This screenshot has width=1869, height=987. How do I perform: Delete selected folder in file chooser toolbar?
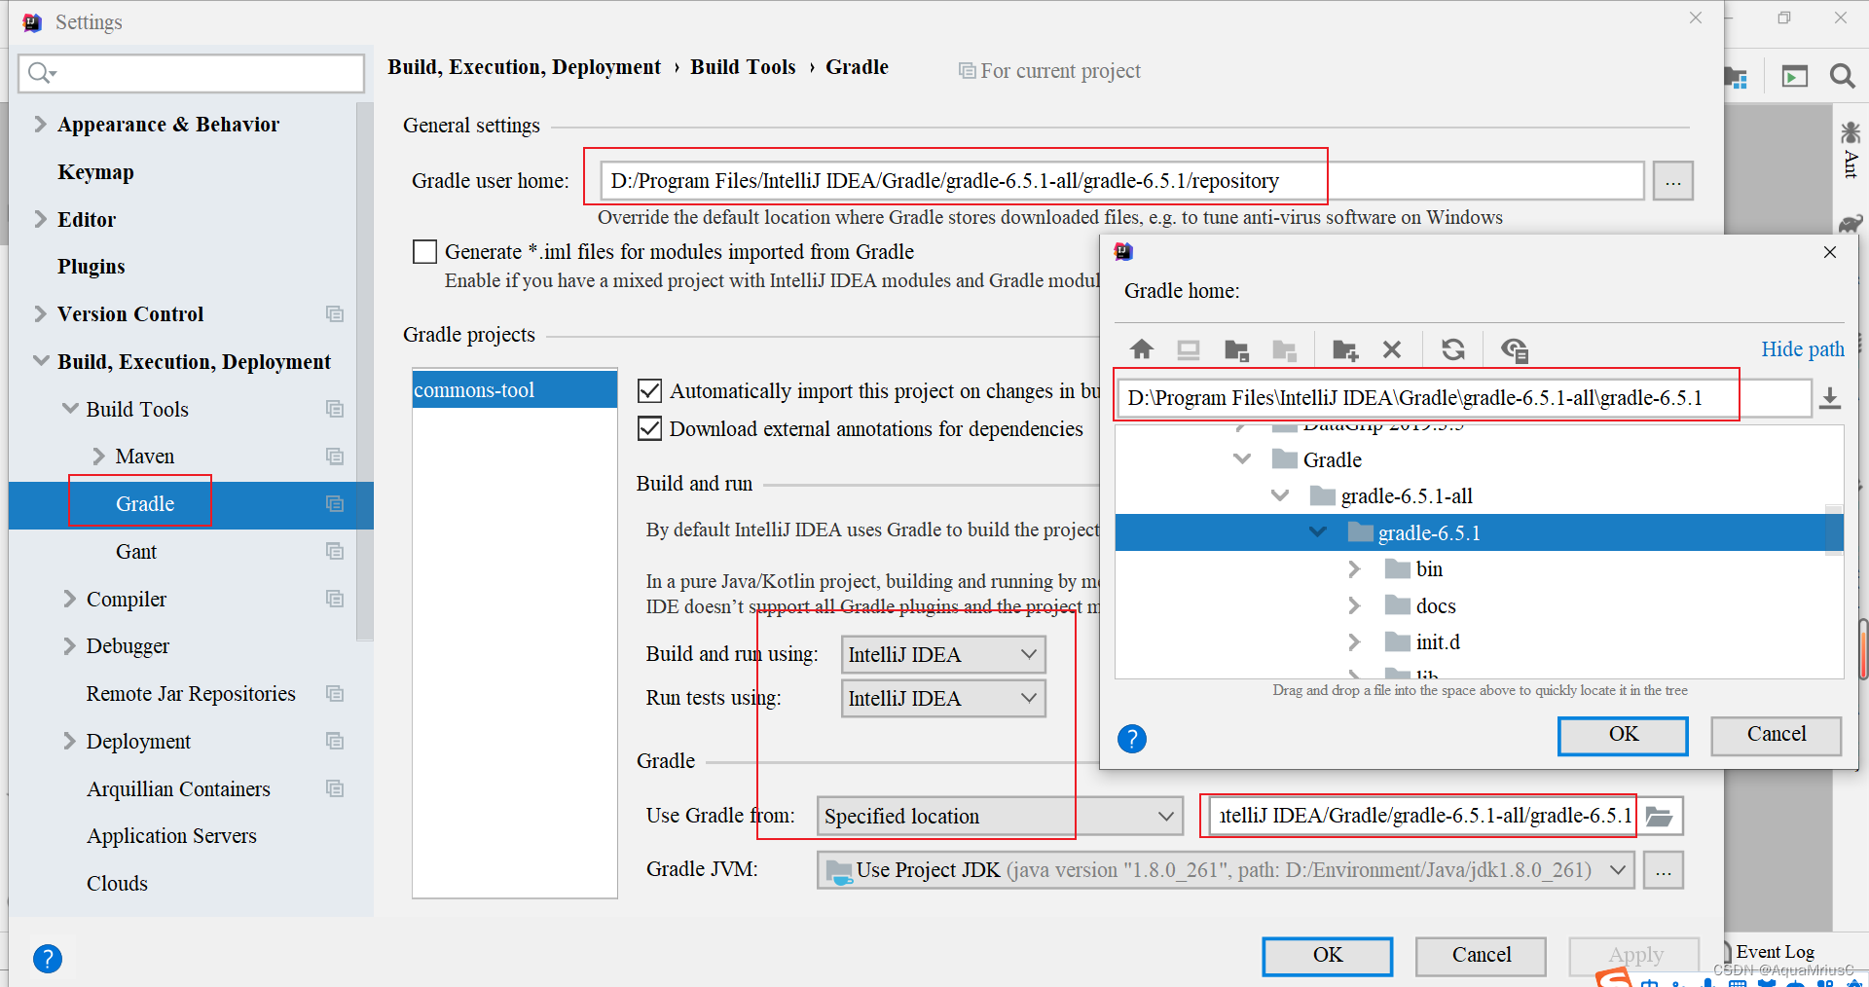tap(1392, 349)
